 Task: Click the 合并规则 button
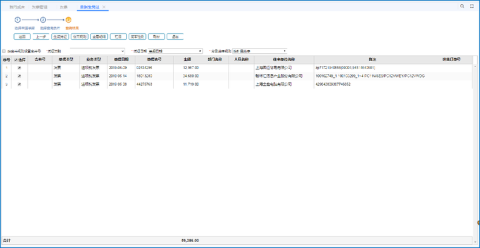[79, 37]
